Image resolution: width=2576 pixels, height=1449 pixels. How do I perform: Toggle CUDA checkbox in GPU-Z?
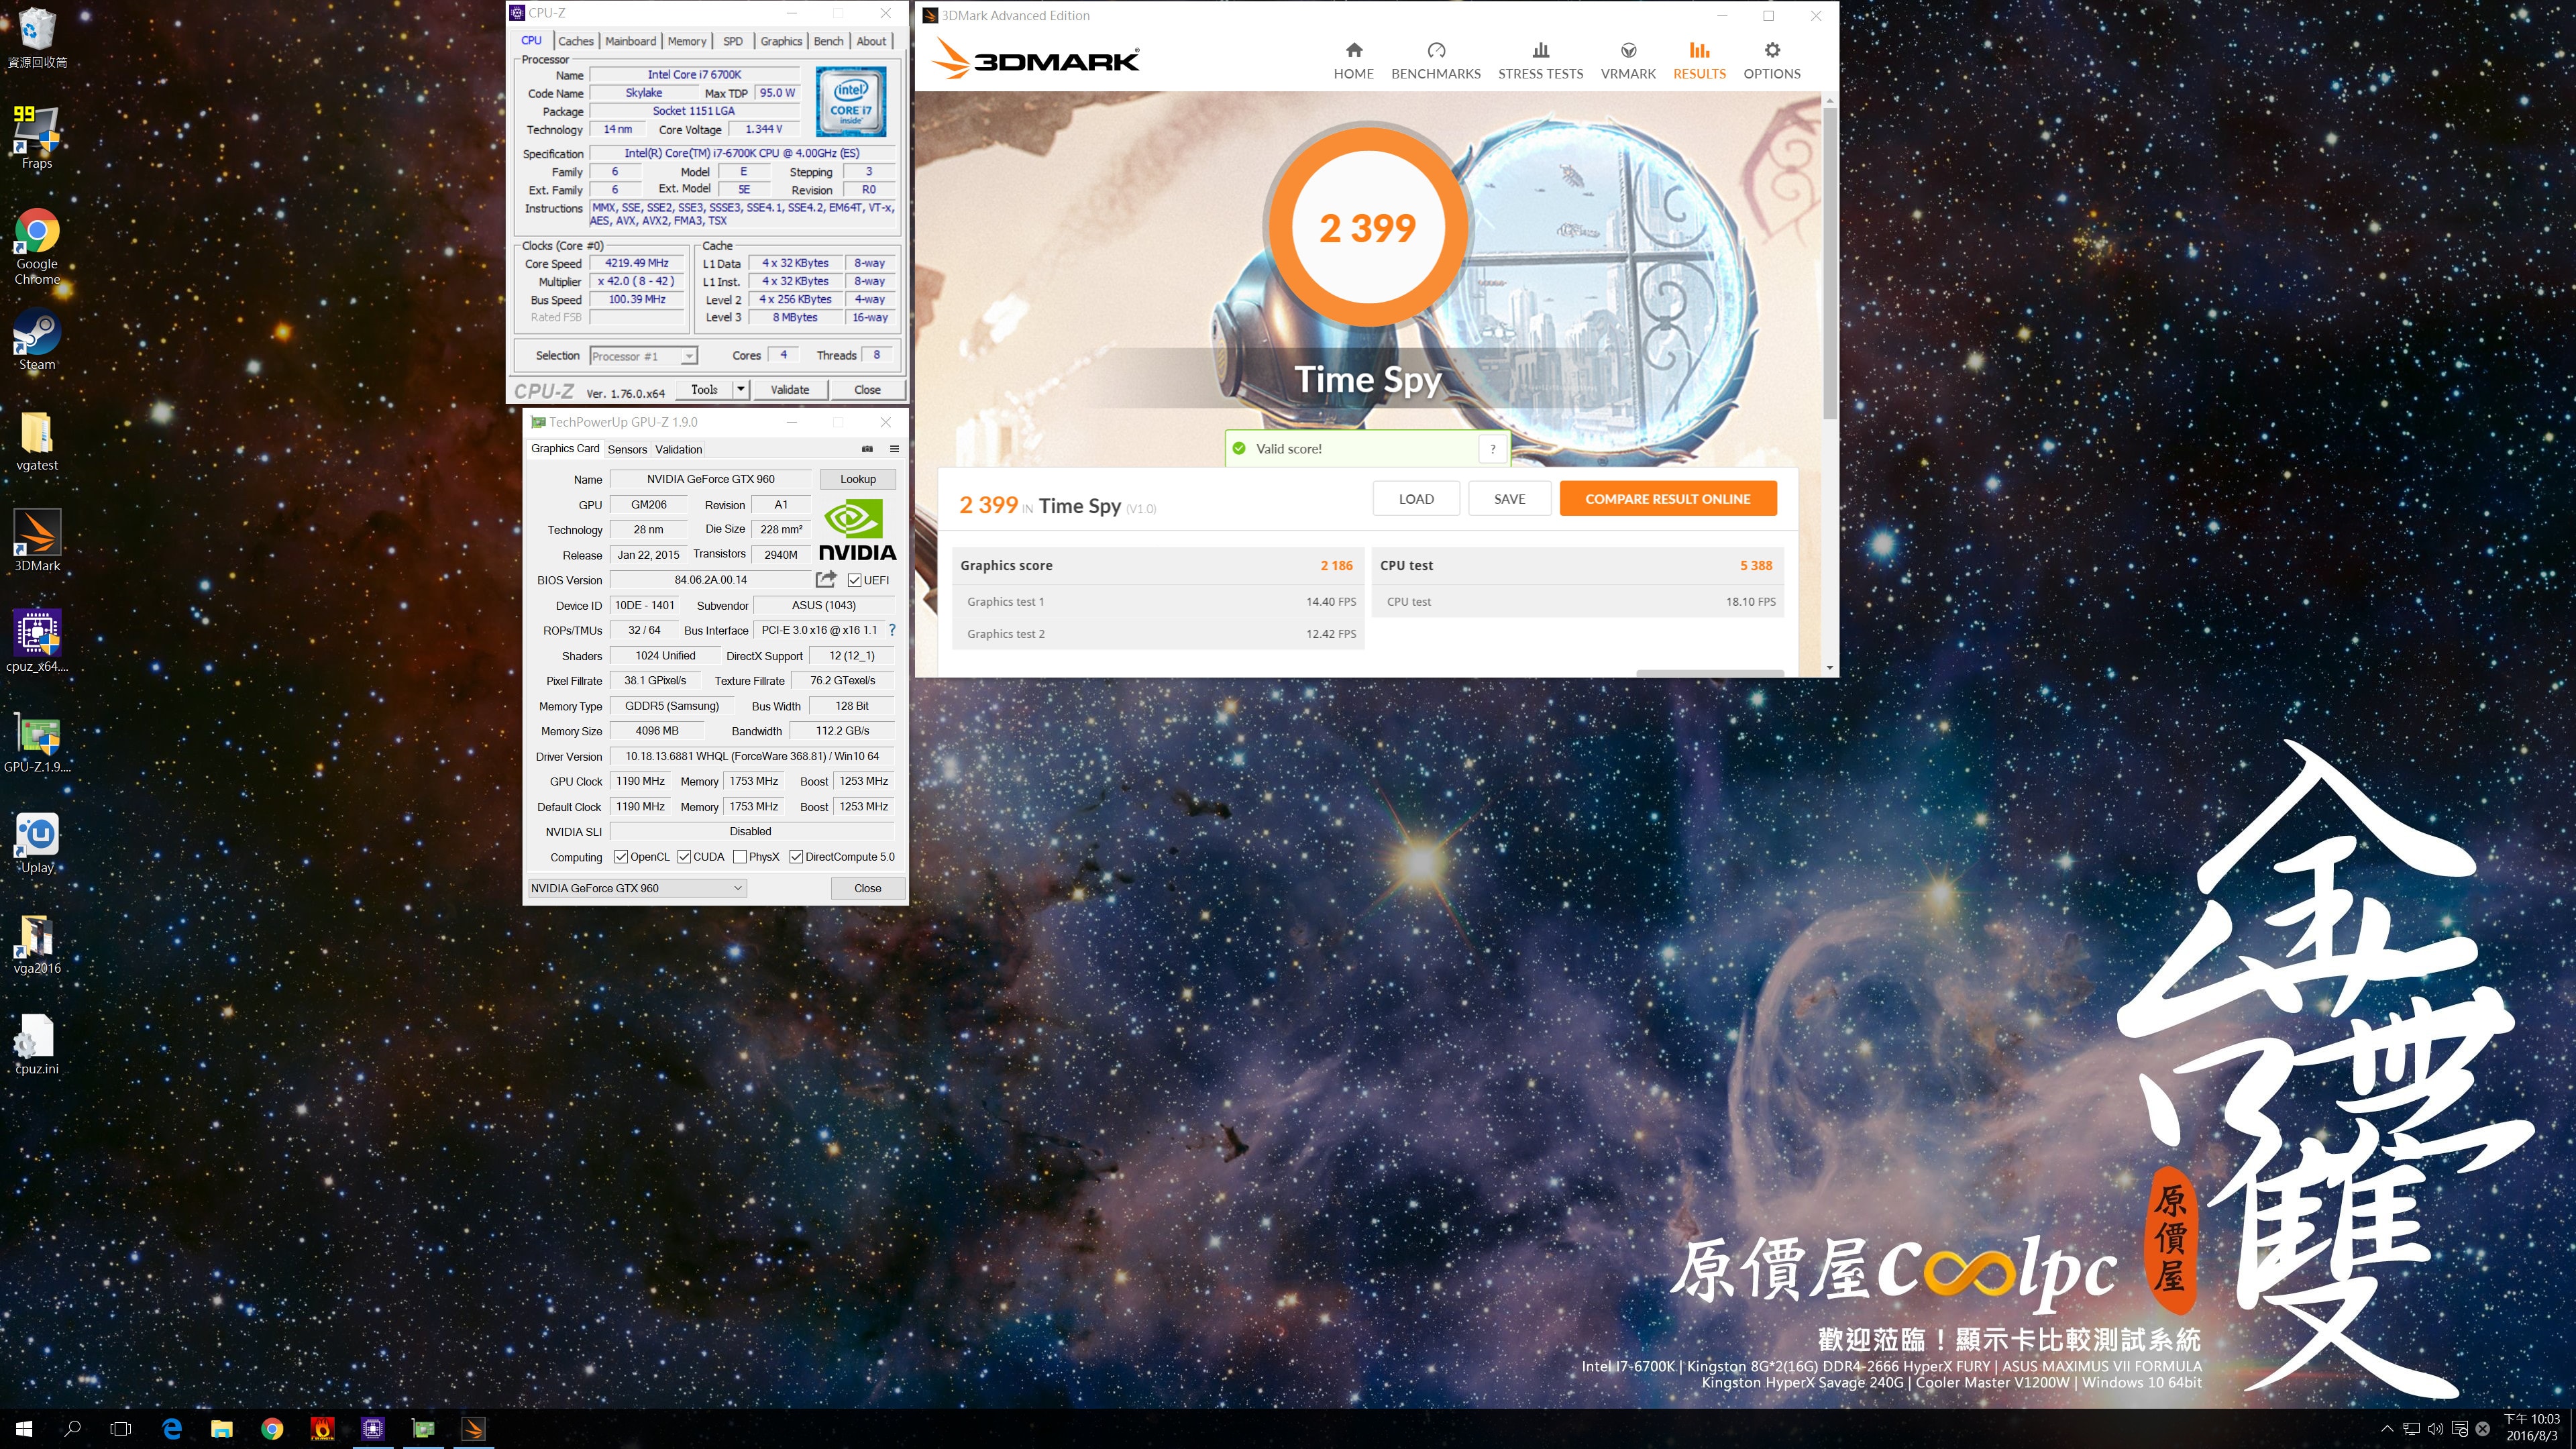[684, 857]
